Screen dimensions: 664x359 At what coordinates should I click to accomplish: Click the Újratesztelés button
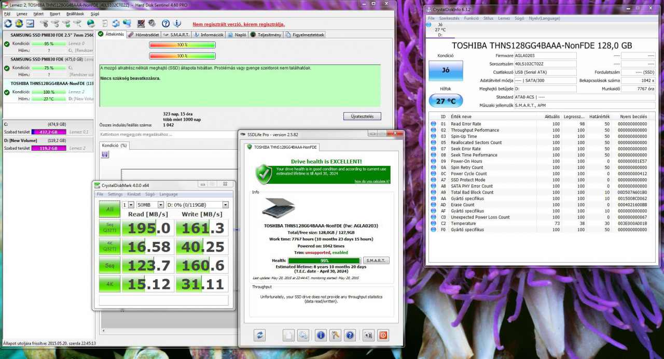coord(362,116)
